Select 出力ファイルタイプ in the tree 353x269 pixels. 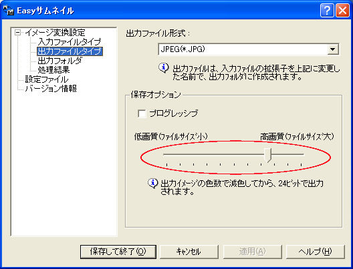point(70,51)
